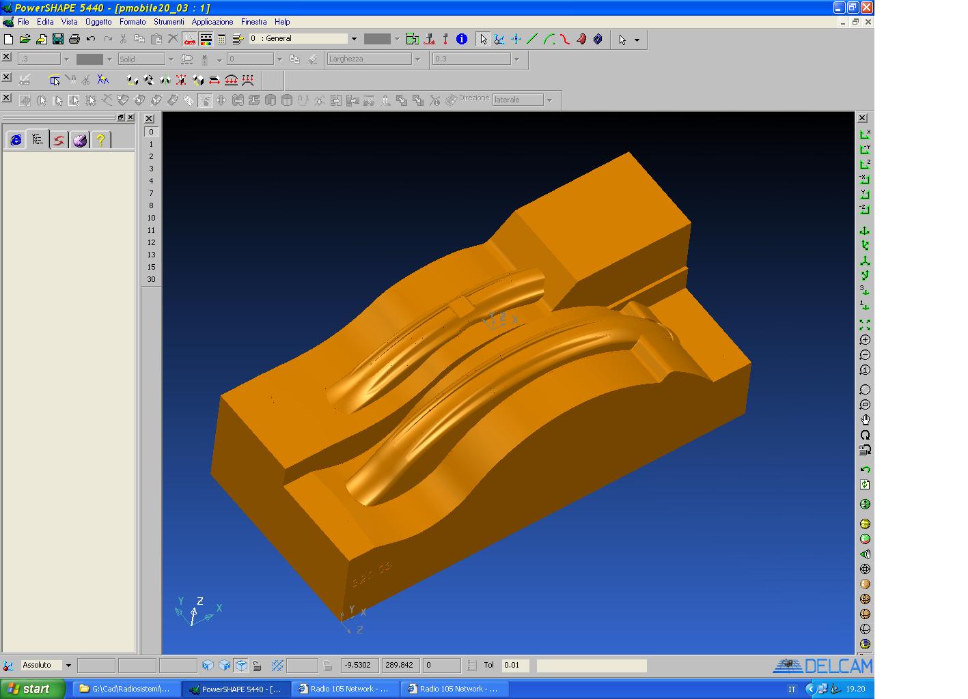This screenshot has width=968, height=699.
Task: Click the Pan hand view icon
Action: (865, 420)
